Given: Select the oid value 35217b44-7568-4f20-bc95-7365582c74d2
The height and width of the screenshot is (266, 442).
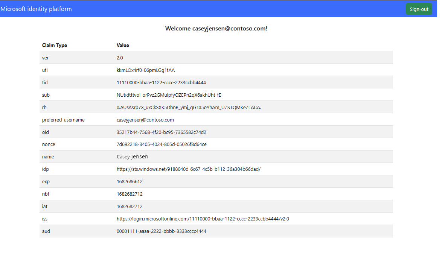Looking at the screenshot, I should point(162,132).
